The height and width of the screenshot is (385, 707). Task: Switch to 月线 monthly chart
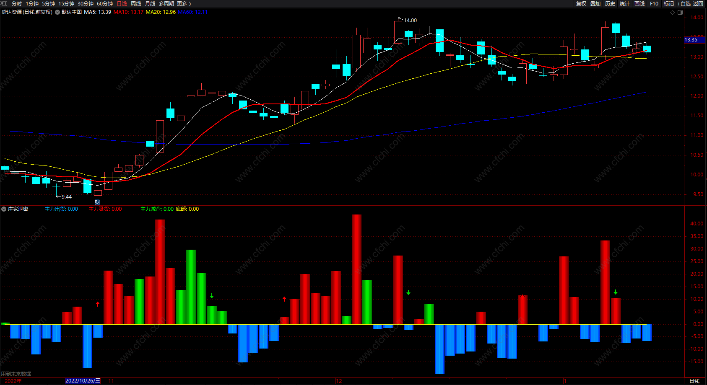point(150,3)
